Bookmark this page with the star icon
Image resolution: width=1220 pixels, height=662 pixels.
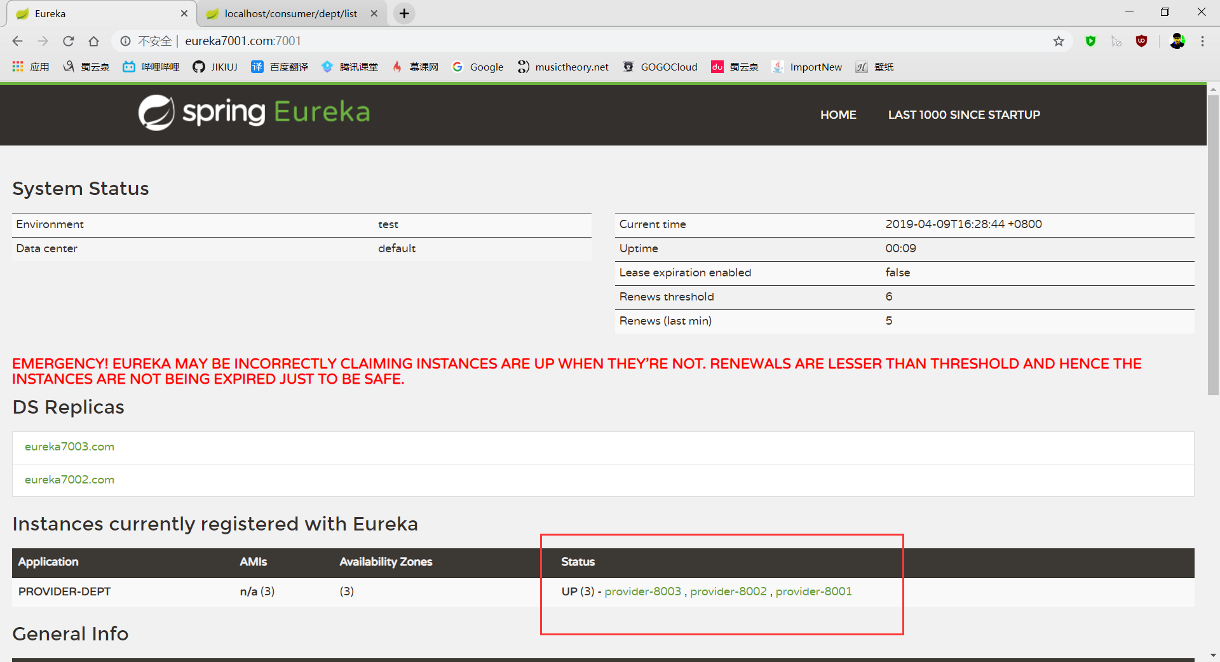(x=1059, y=41)
